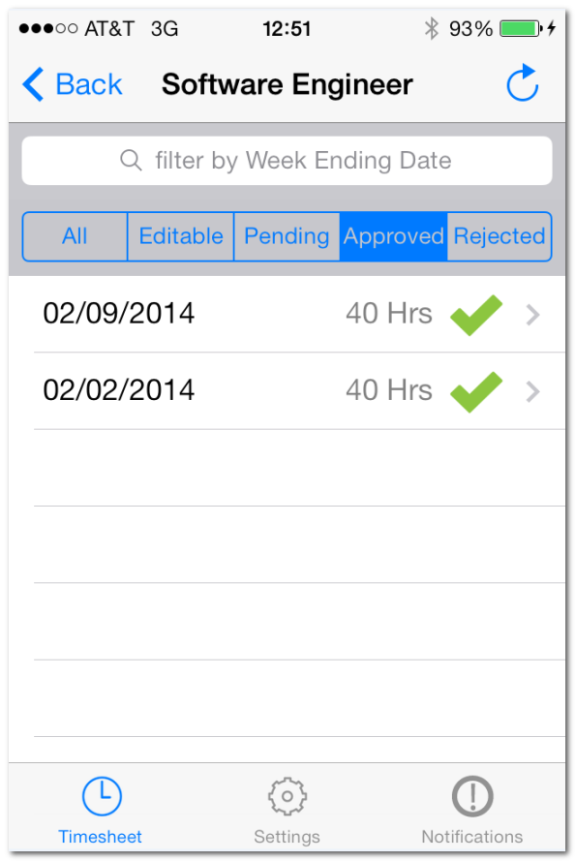Focus the filter by Week Ending Date field
The width and height of the screenshot is (575, 861).
pyautogui.click(x=287, y=161)
